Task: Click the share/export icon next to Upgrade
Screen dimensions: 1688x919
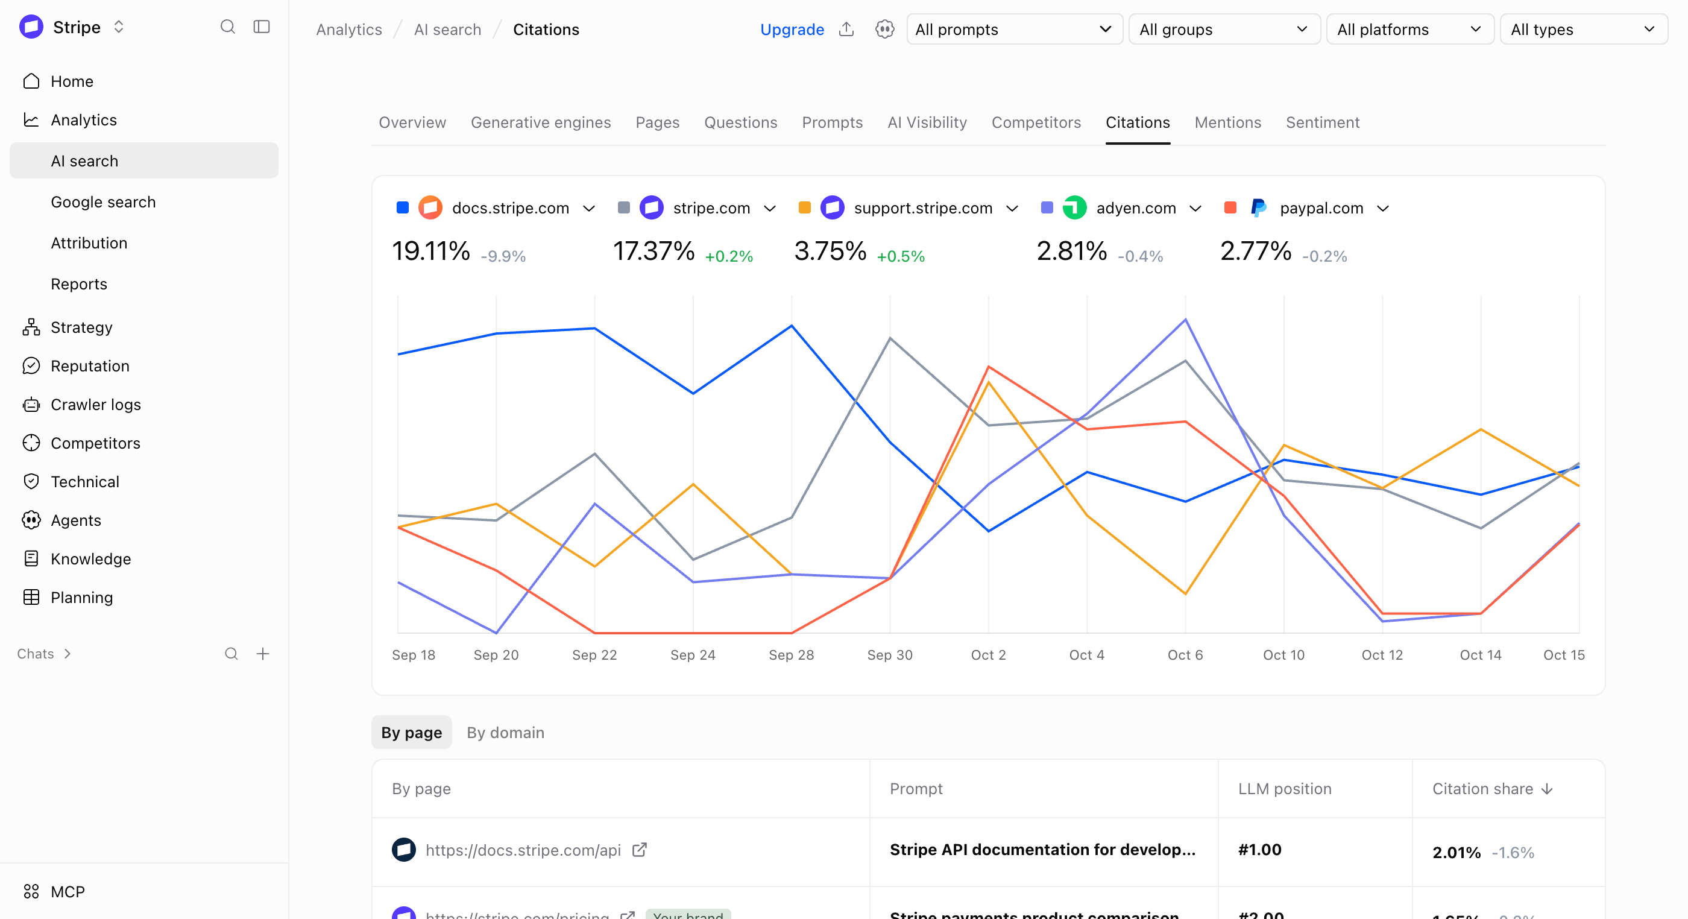Action: click(846, 30)
